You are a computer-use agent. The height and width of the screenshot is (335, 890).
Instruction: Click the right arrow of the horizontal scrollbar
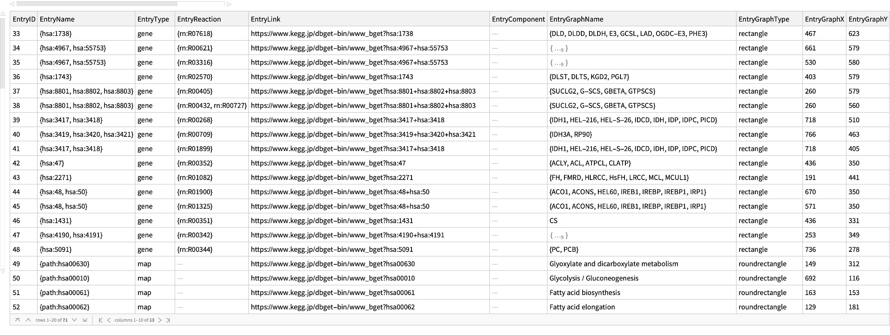230,4
